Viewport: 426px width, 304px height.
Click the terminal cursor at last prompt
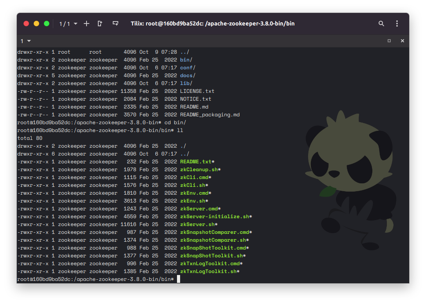click(179, 279)
